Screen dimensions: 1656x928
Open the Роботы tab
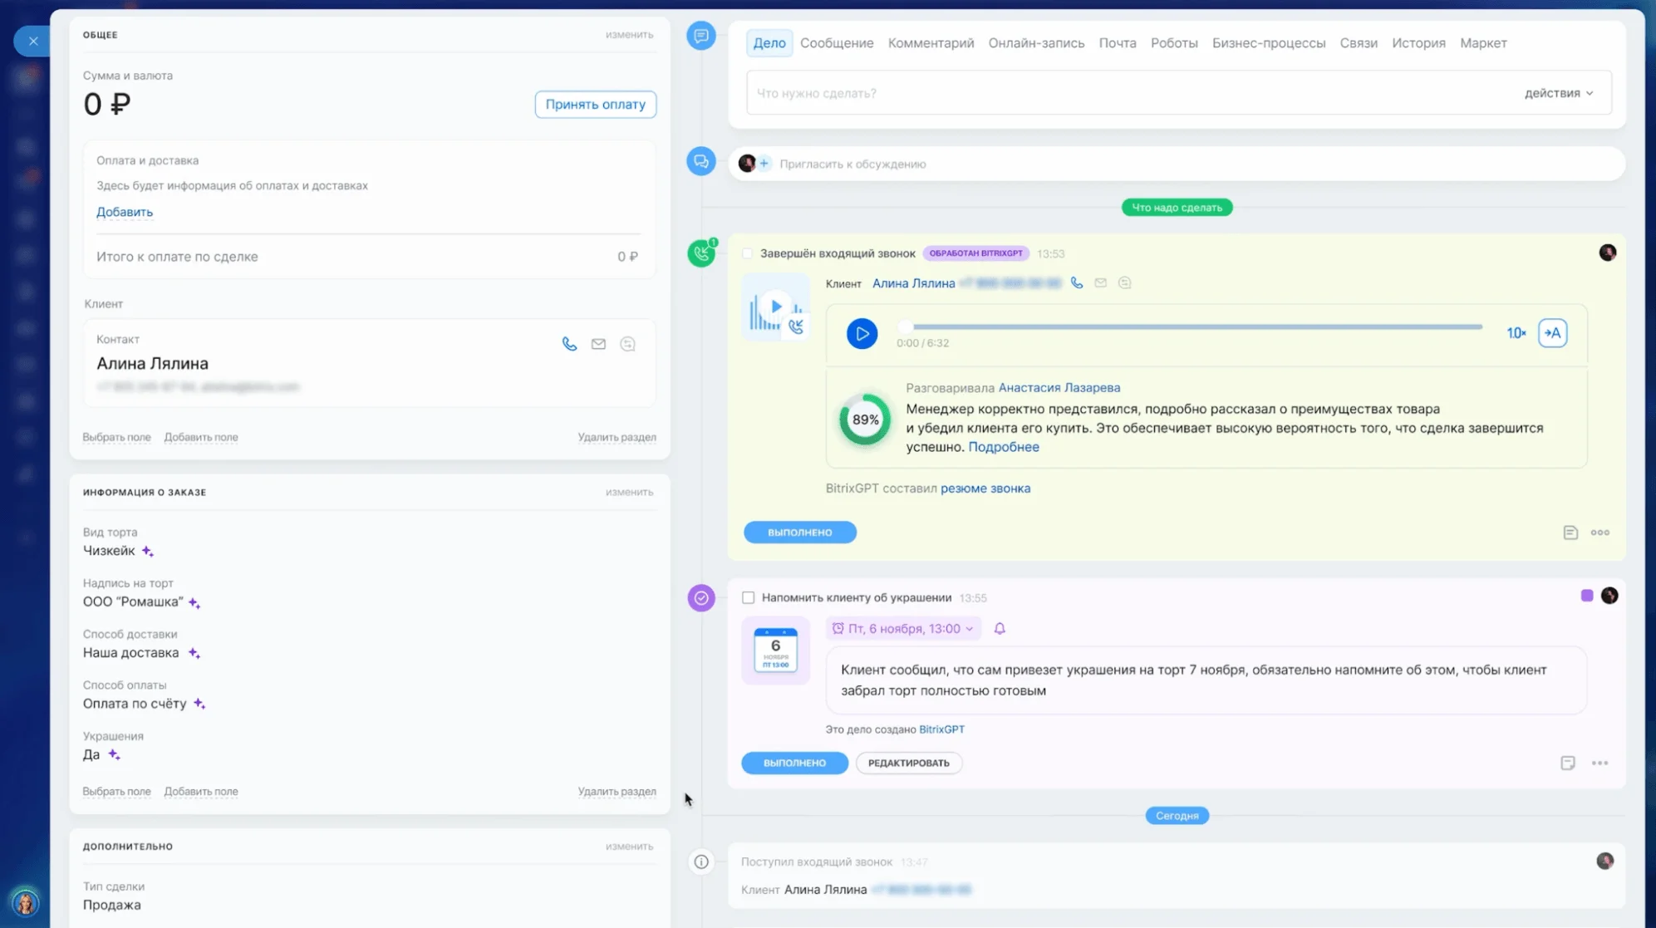coord(1174,43)
